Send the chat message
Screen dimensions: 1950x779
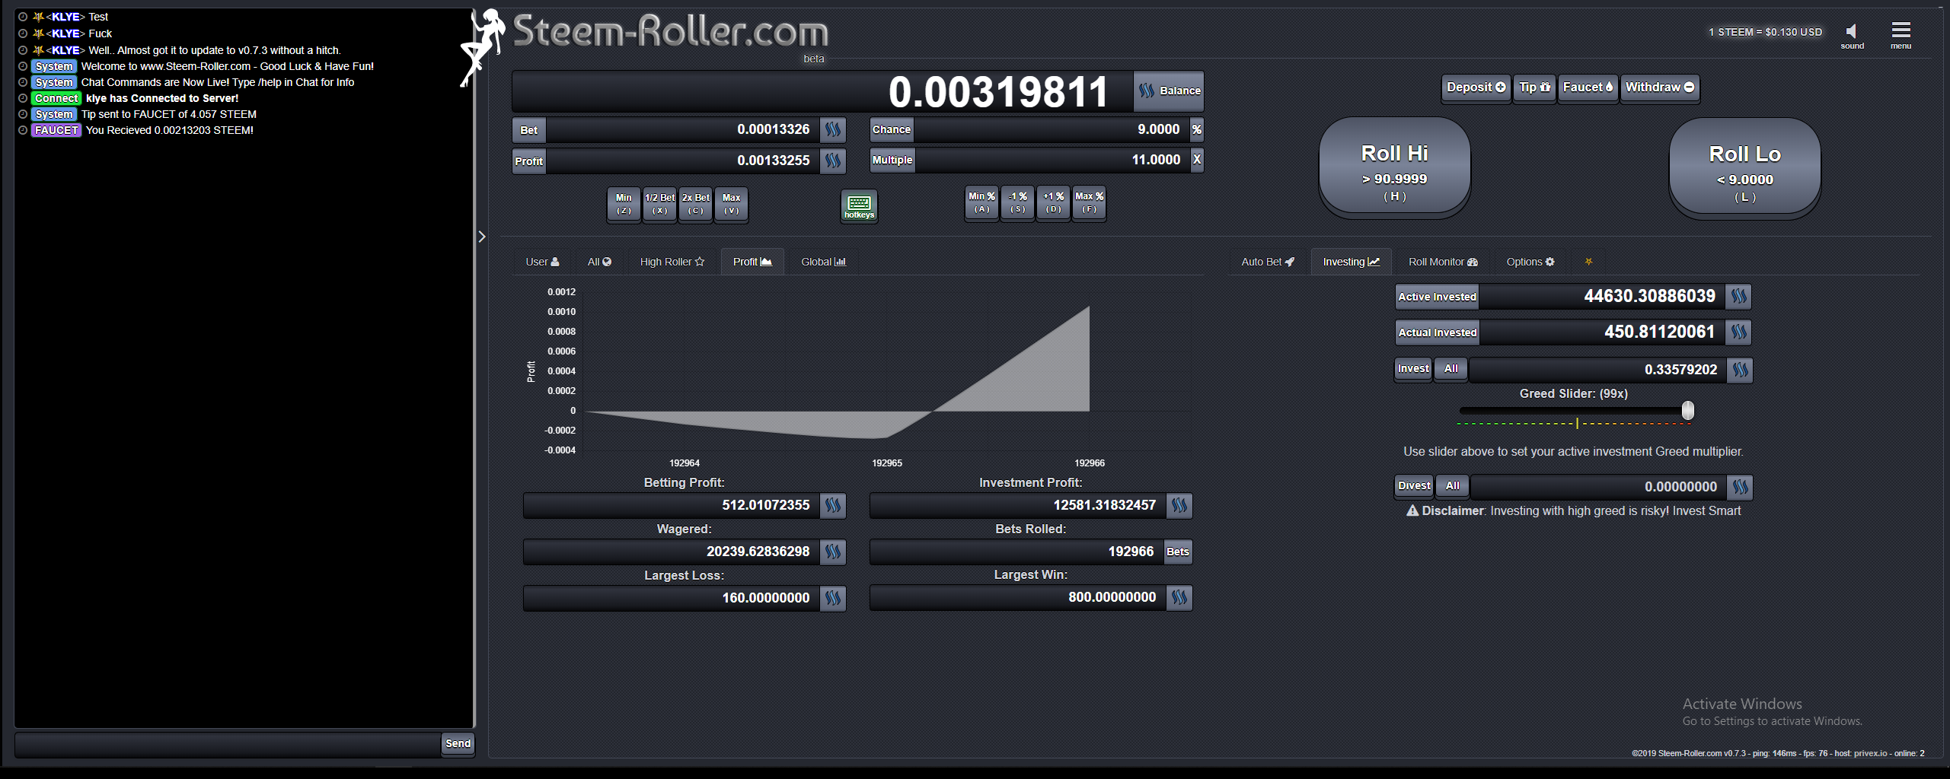458,744
